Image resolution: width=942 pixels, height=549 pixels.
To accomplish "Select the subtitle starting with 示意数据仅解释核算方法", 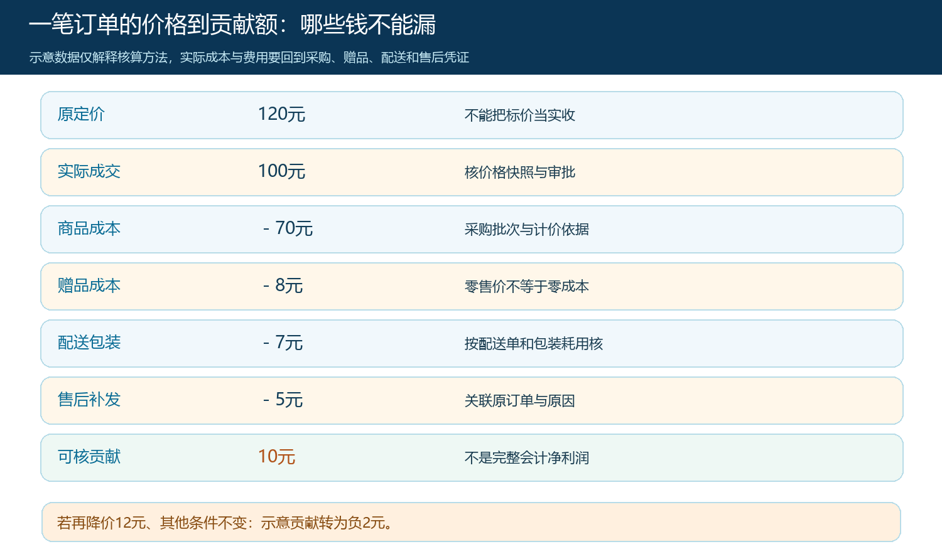I will (249, 58).
